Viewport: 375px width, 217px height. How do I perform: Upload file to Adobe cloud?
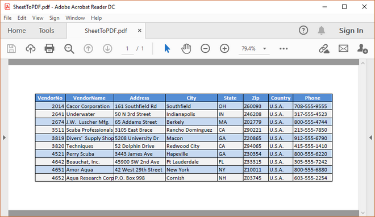coord(30,48)
